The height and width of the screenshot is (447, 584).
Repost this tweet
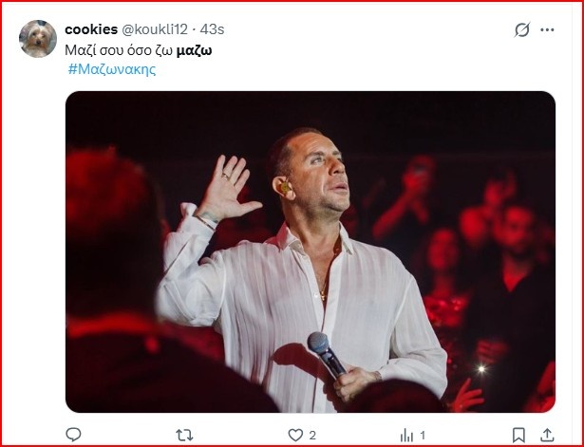tap(185, 435)
